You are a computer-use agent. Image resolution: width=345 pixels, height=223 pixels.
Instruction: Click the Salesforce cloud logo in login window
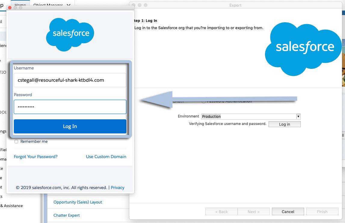click(70, 34)
